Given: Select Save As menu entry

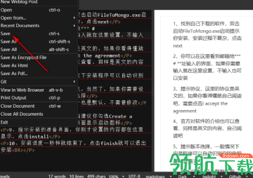Looking at the screenshot, I should (38, 41).
